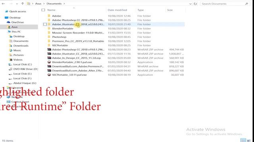Select the Documents breadcrumb in address bar
This screenshot has height=142, width=254.
[54, 4]
